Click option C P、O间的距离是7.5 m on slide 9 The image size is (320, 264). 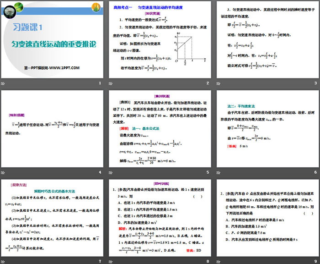[x=245, y=233]
